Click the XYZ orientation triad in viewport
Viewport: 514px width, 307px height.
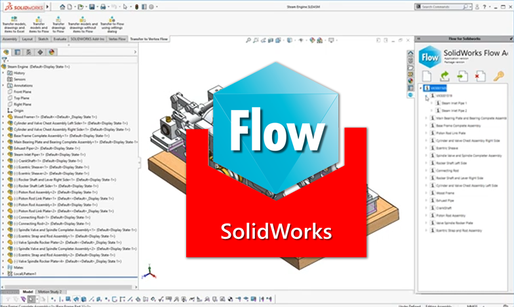(149, 272)
